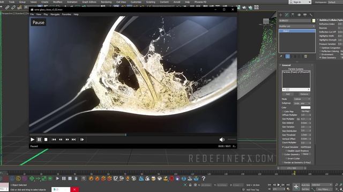Click the object color swatch beside name field

click(x=314, y=21)
